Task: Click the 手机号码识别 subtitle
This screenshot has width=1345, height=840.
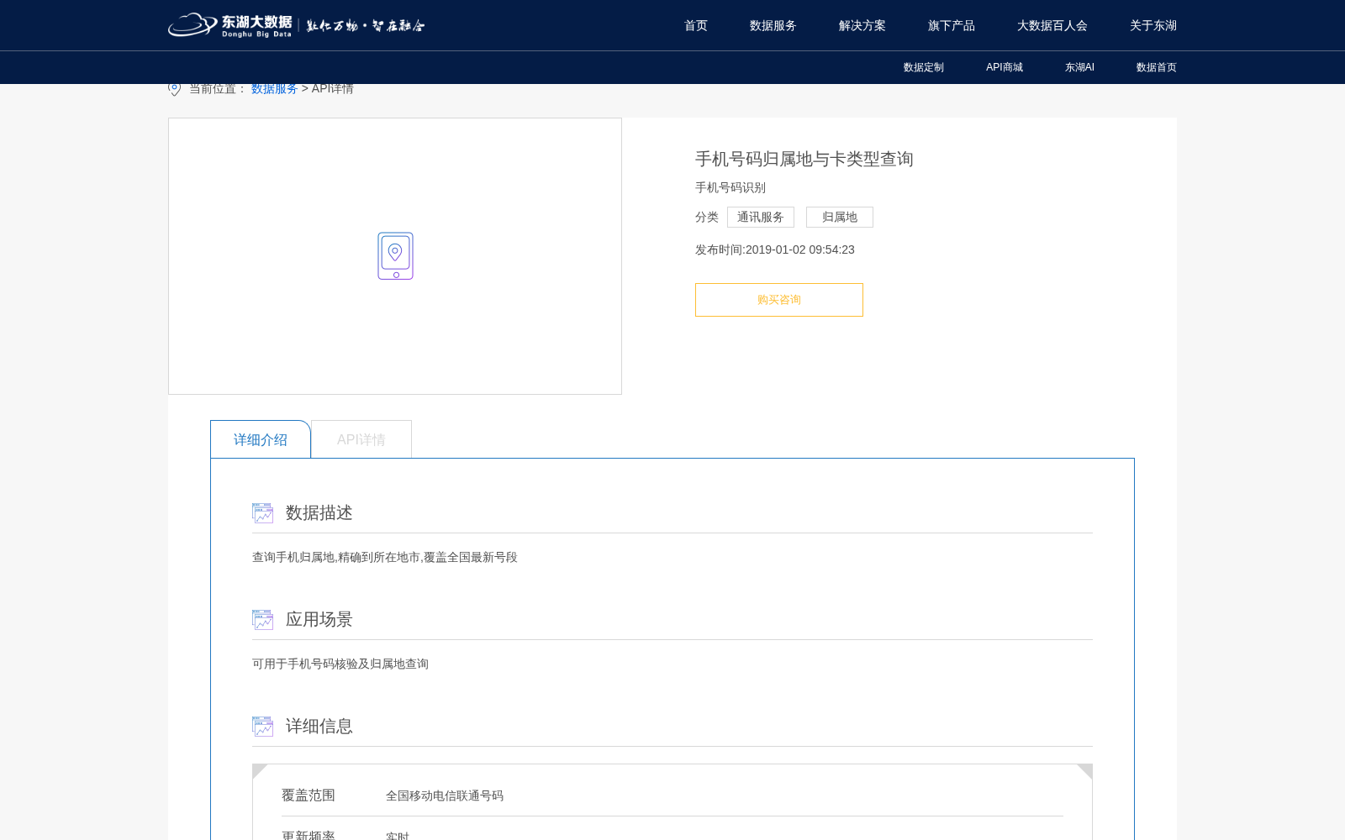Action: click(x=731, y=187)
